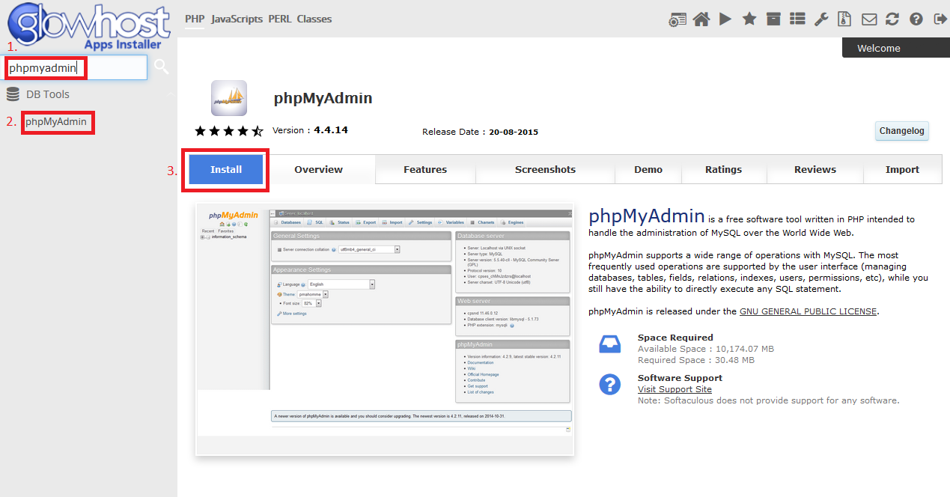Click the Available Space 10,174.07 MB text
The height and width of the screenshot is (497, 950).
pyautogui.click(x=706, y=349)
